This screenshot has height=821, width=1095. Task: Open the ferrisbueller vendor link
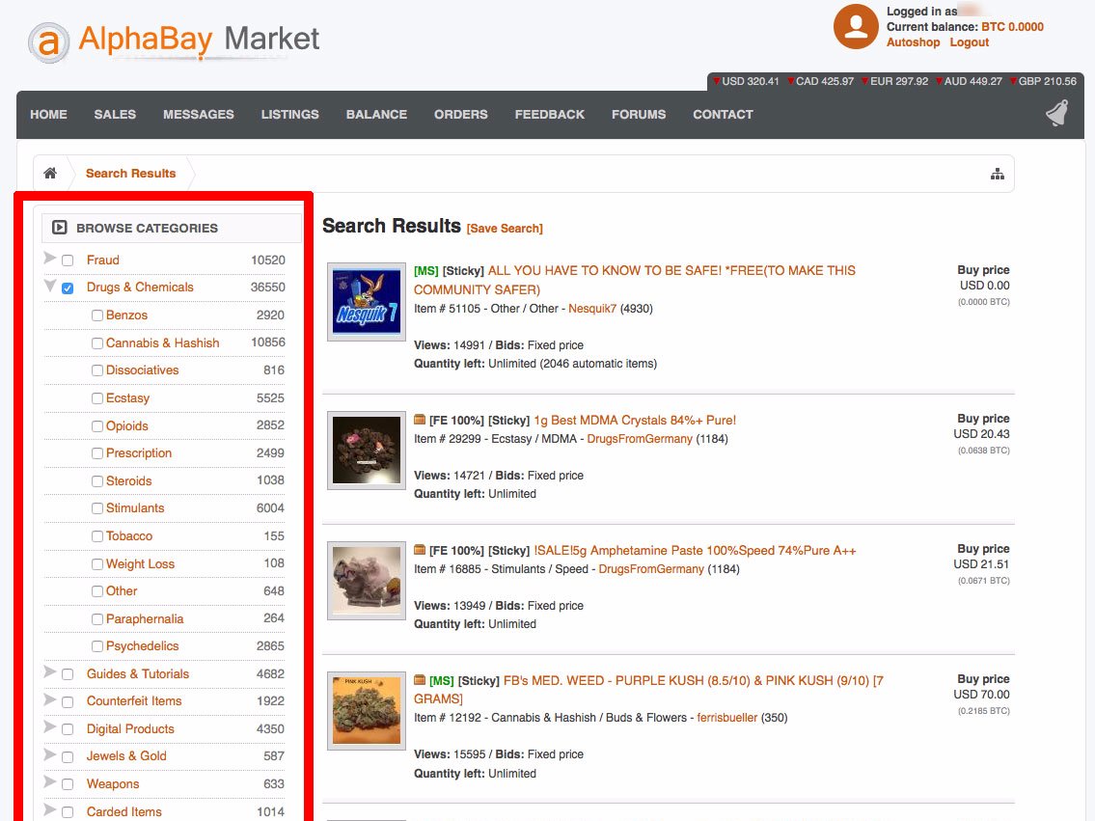pyautogui.click(x=727, y=718)
